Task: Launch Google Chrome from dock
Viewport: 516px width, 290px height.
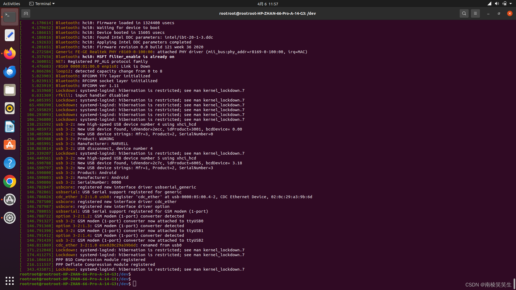Action: (x=10, y=181)
